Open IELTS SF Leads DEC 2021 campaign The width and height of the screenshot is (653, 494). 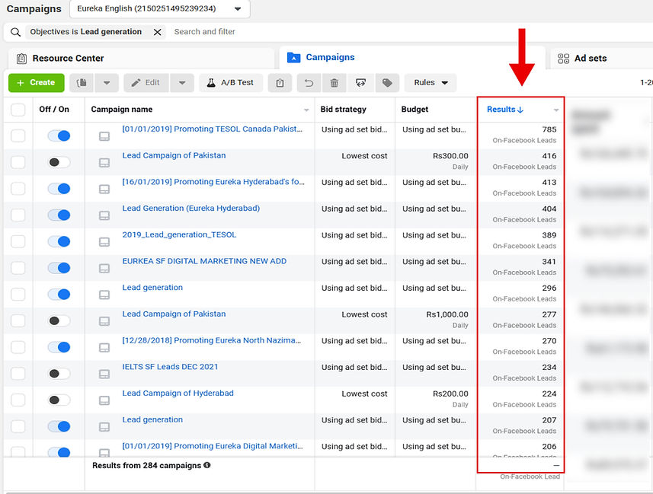[170, 367]
